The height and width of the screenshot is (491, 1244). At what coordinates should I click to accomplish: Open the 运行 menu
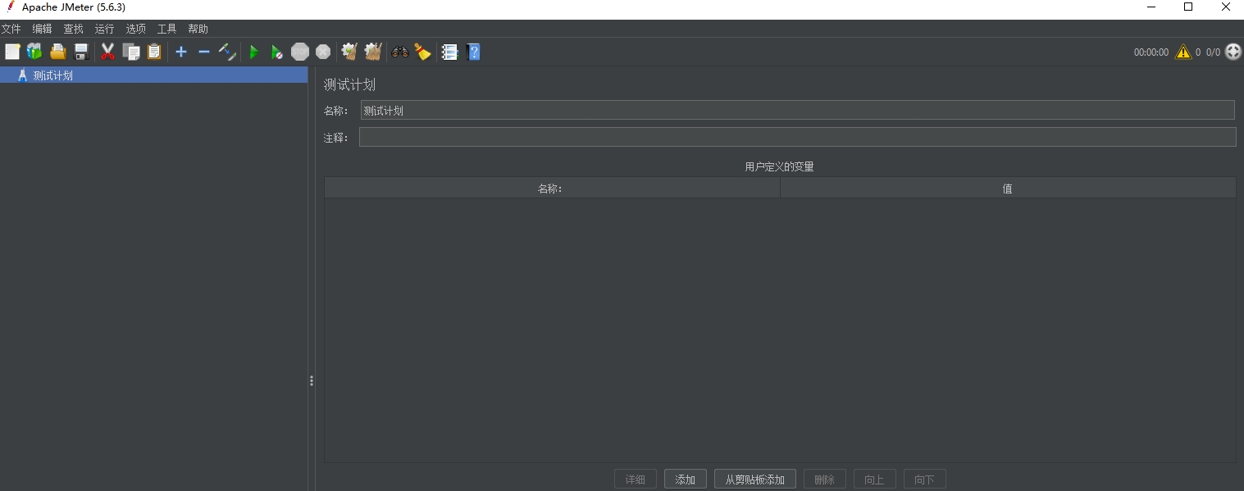(104, 29)
